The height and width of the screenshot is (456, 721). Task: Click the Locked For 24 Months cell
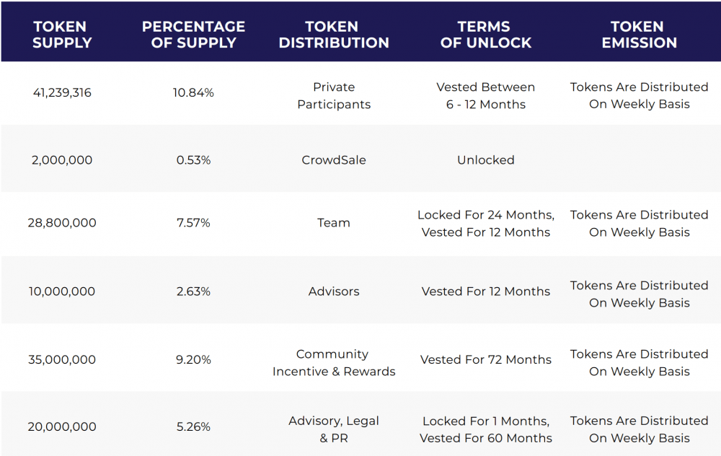point(485,224)
